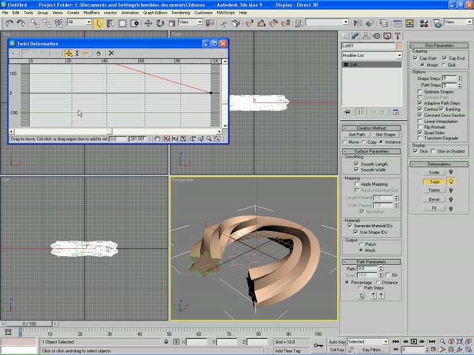Open the Utilities hammer panel tab
Screen dimensions: 474x355
[398, 36]
